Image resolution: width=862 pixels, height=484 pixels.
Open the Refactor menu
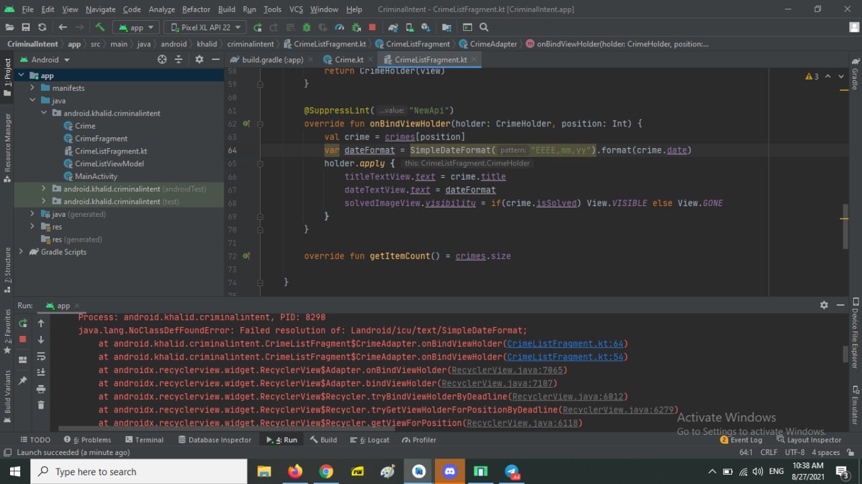pyautogui.click(x=196, y=9)
